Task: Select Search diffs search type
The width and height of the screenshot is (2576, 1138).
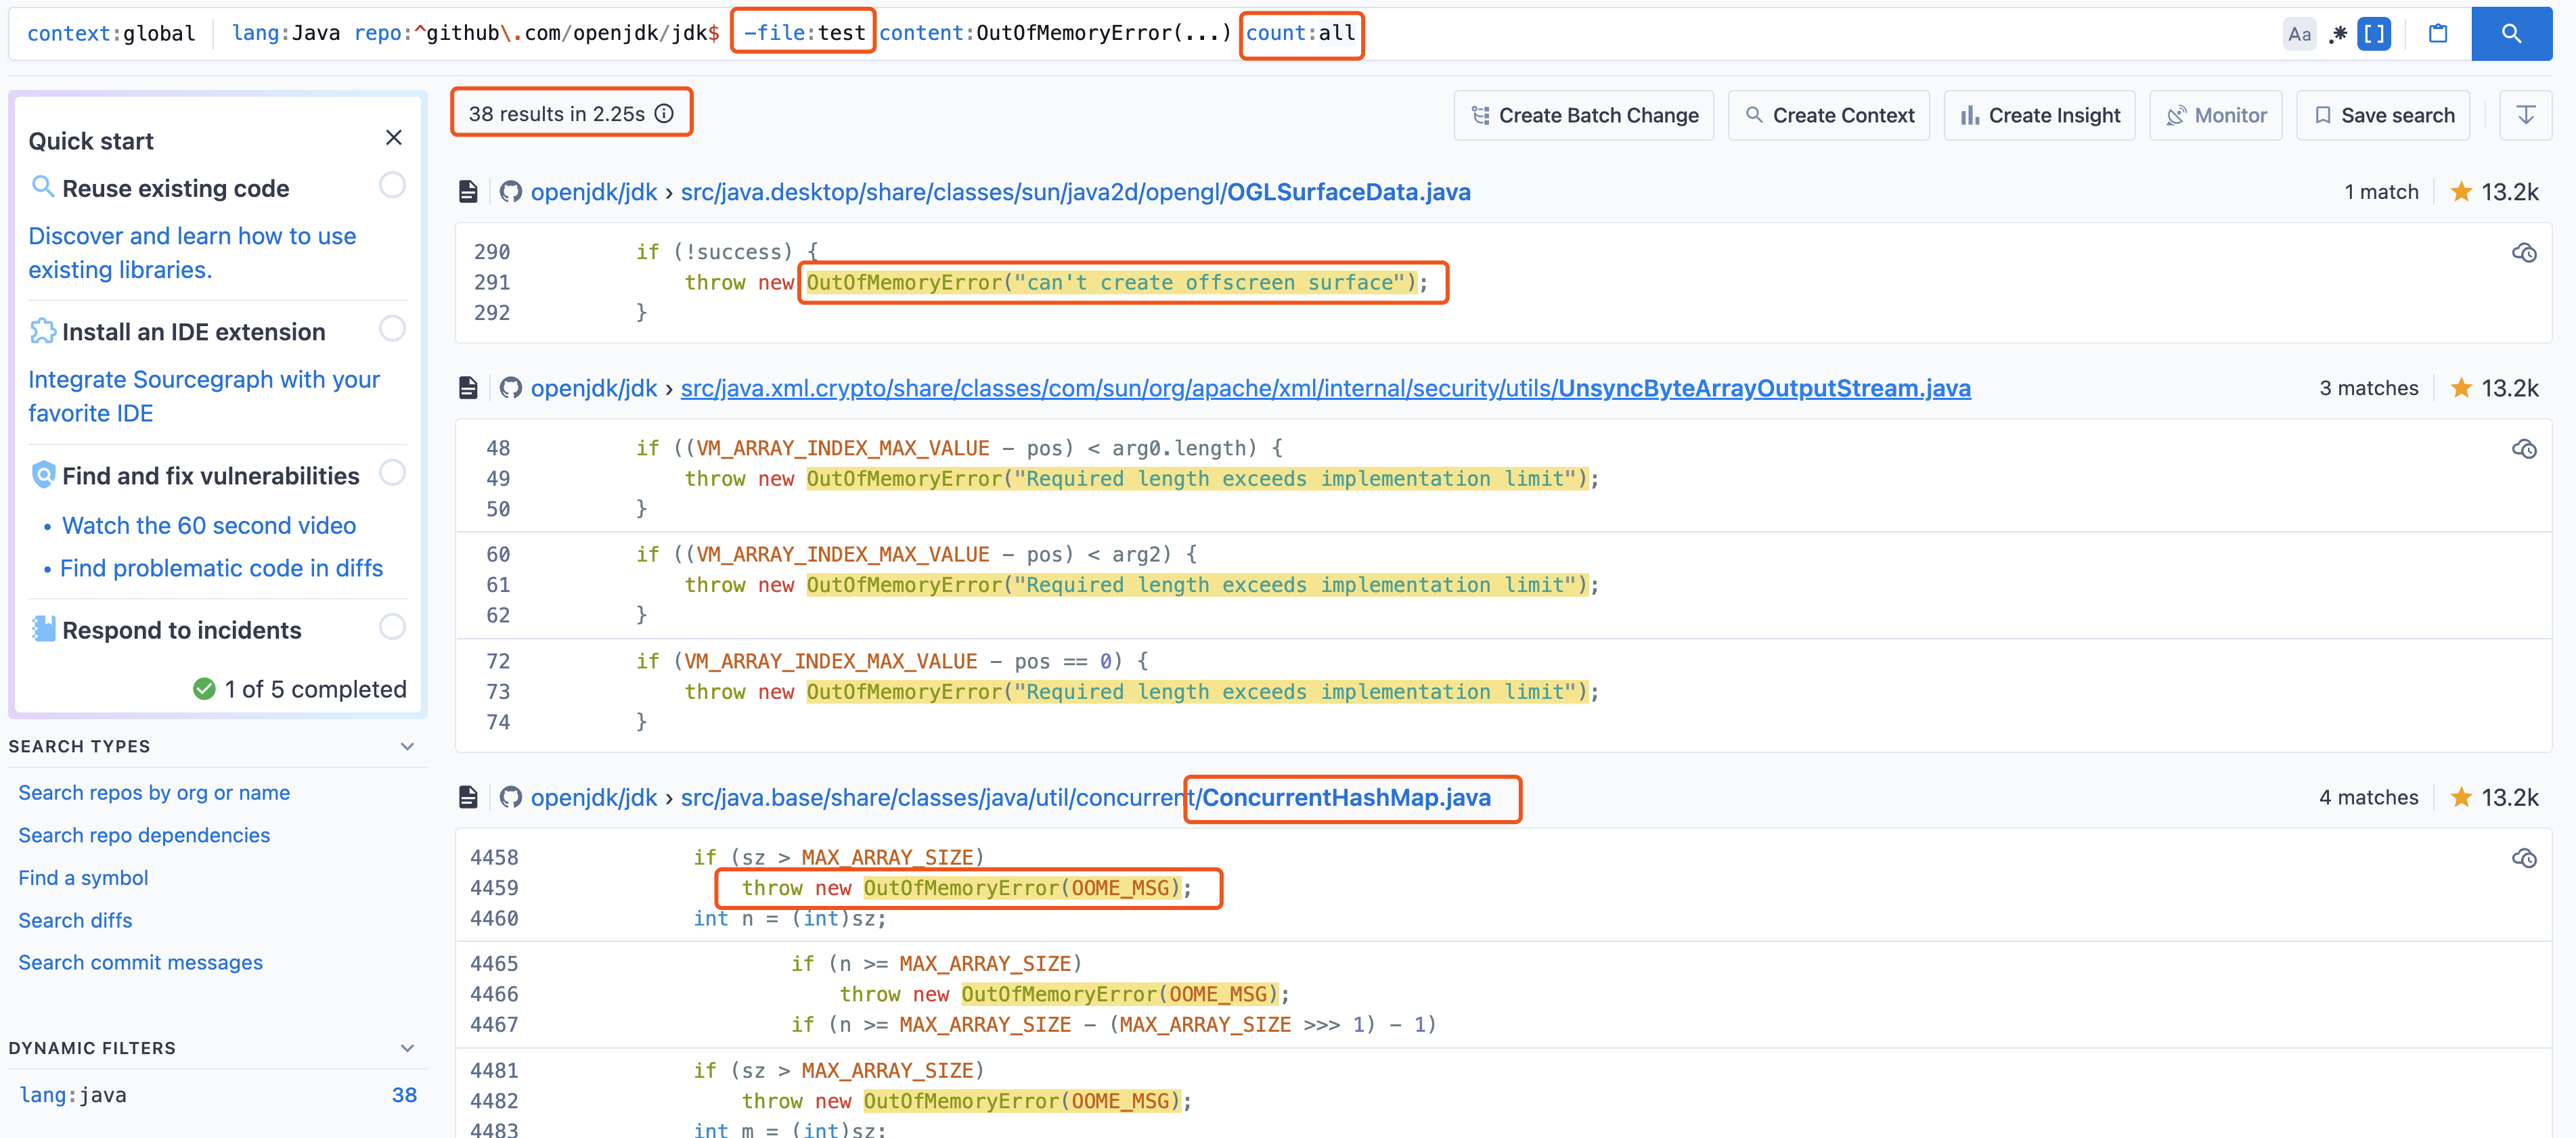Action: (75, 921)
